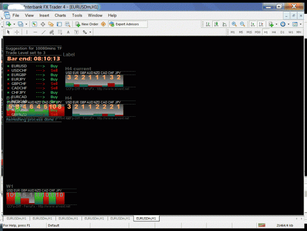The height and width of the screenshot is (231, 307).
Task: Set timeframe to H4 on toolbar
Action: (x=274, y=32)
